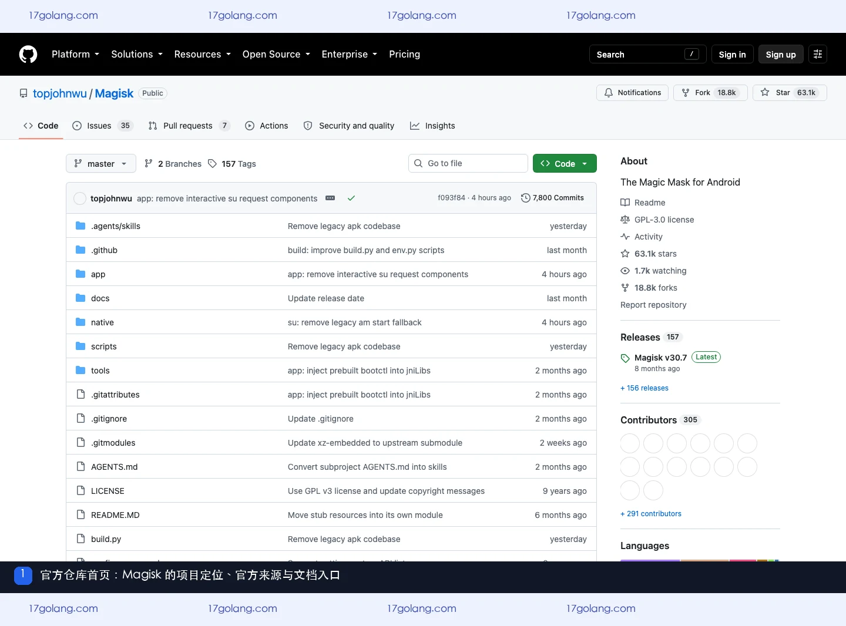Open the native folder

pyautogui.click(x=102, y=322)
